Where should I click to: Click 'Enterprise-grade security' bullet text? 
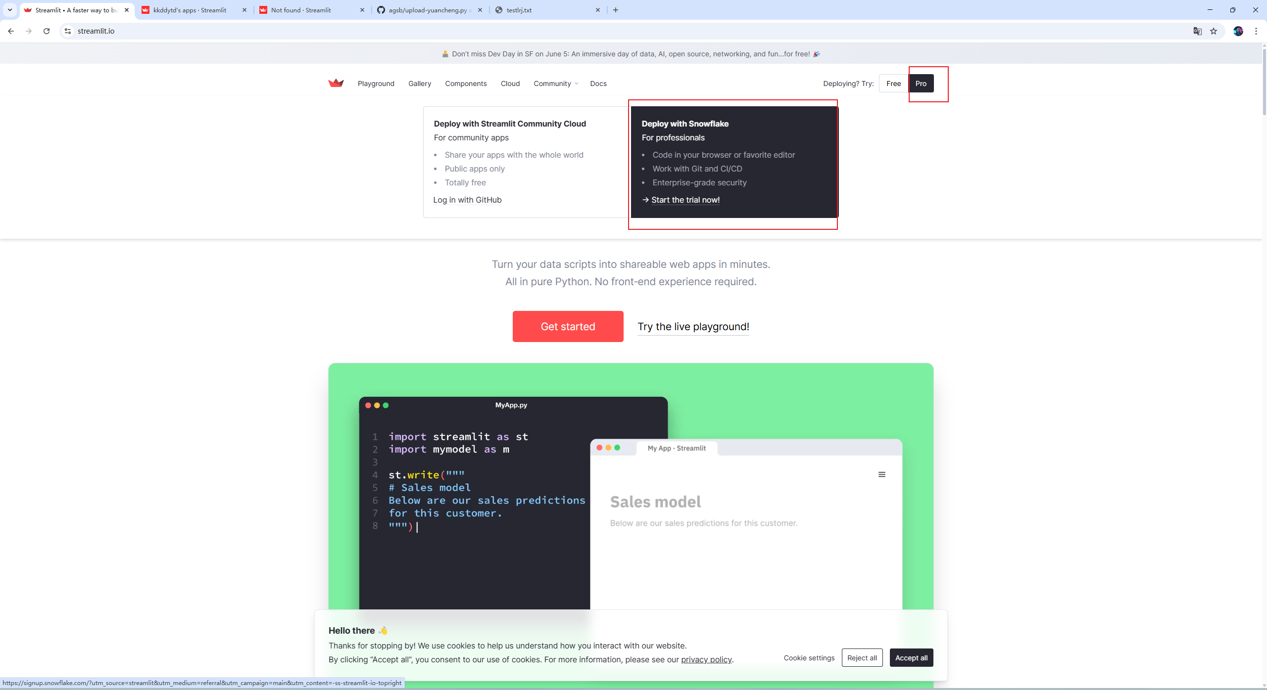point(699,182)
